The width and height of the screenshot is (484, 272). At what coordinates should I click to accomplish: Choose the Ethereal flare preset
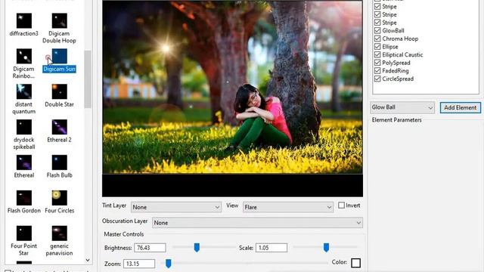(x=23, y=163)
